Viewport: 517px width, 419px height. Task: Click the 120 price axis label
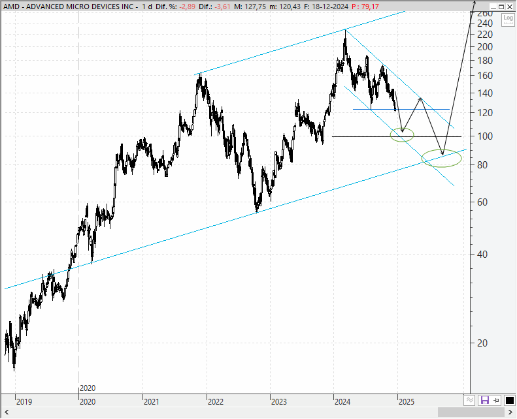[x=485, y=113]
